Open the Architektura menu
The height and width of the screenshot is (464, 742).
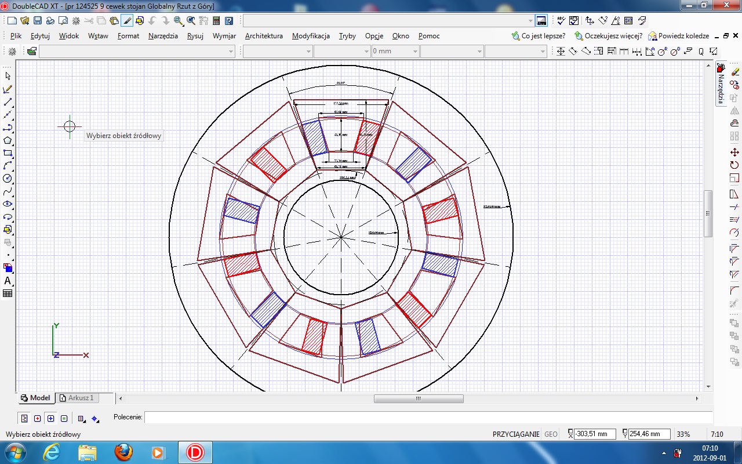point(264,36)
